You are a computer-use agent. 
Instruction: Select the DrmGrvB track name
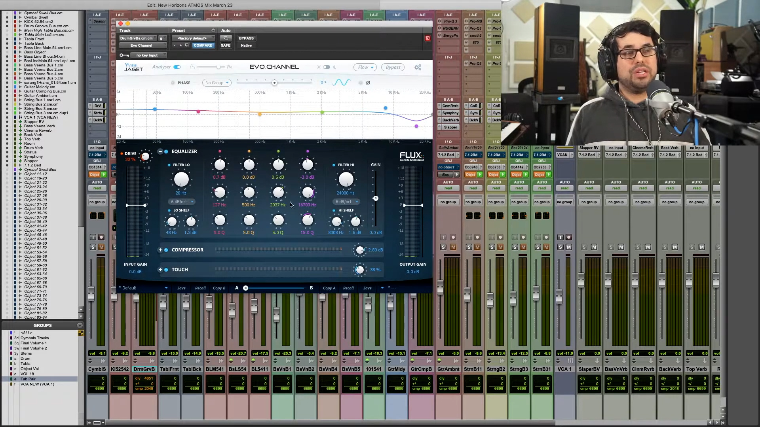tap(144, 369)
